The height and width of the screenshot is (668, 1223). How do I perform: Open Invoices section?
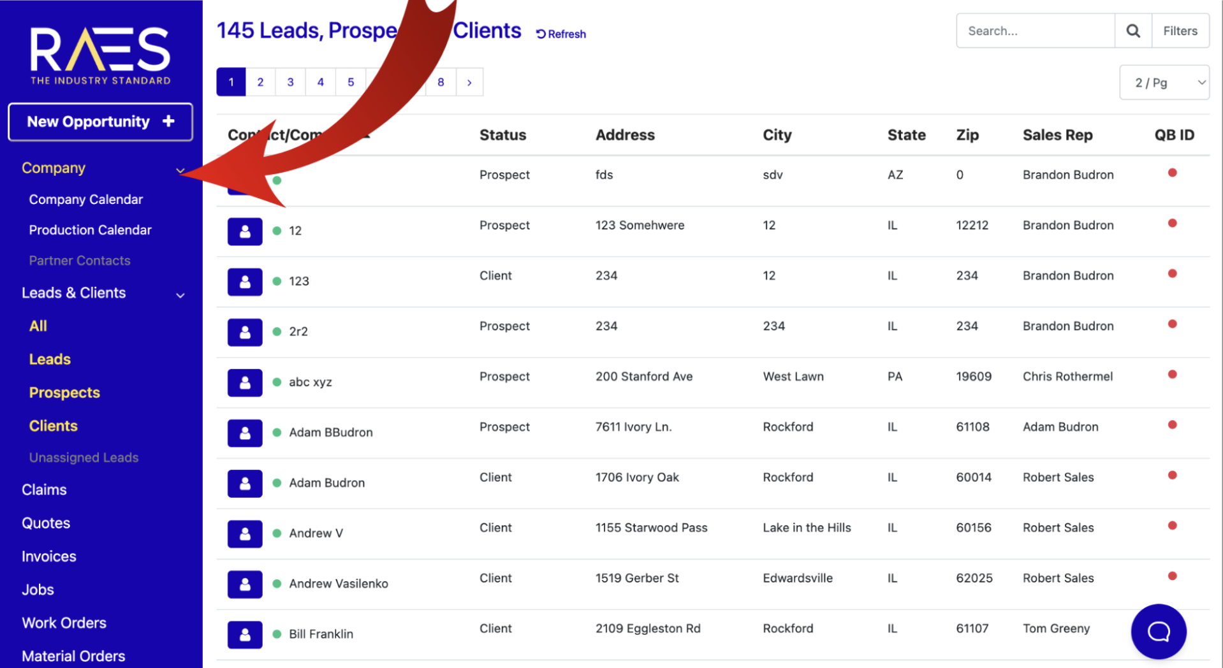[48, 556]
